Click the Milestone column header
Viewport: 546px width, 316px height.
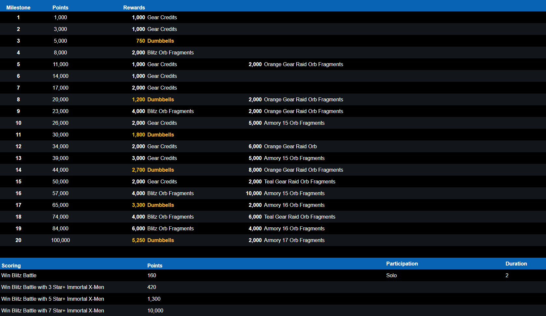click(x=18, y=7)
